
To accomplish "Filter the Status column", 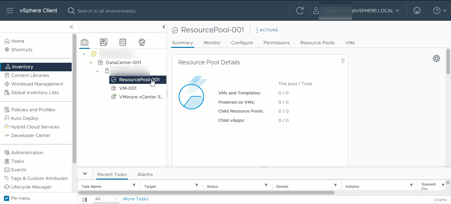I will click(x=266, y=186).
